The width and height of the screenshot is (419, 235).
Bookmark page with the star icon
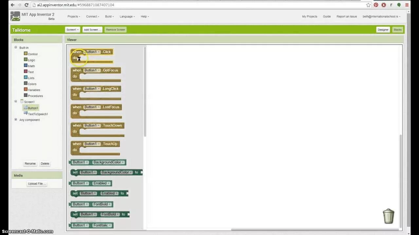coord(368,5)
